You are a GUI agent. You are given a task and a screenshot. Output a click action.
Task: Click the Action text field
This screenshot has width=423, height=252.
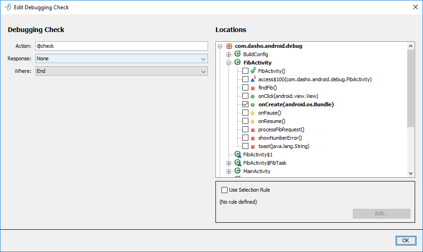coord(122,46)
